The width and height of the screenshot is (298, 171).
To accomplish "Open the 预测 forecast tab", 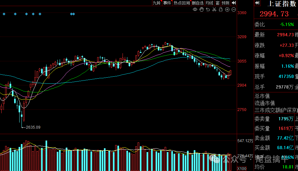I will [226, 3].
